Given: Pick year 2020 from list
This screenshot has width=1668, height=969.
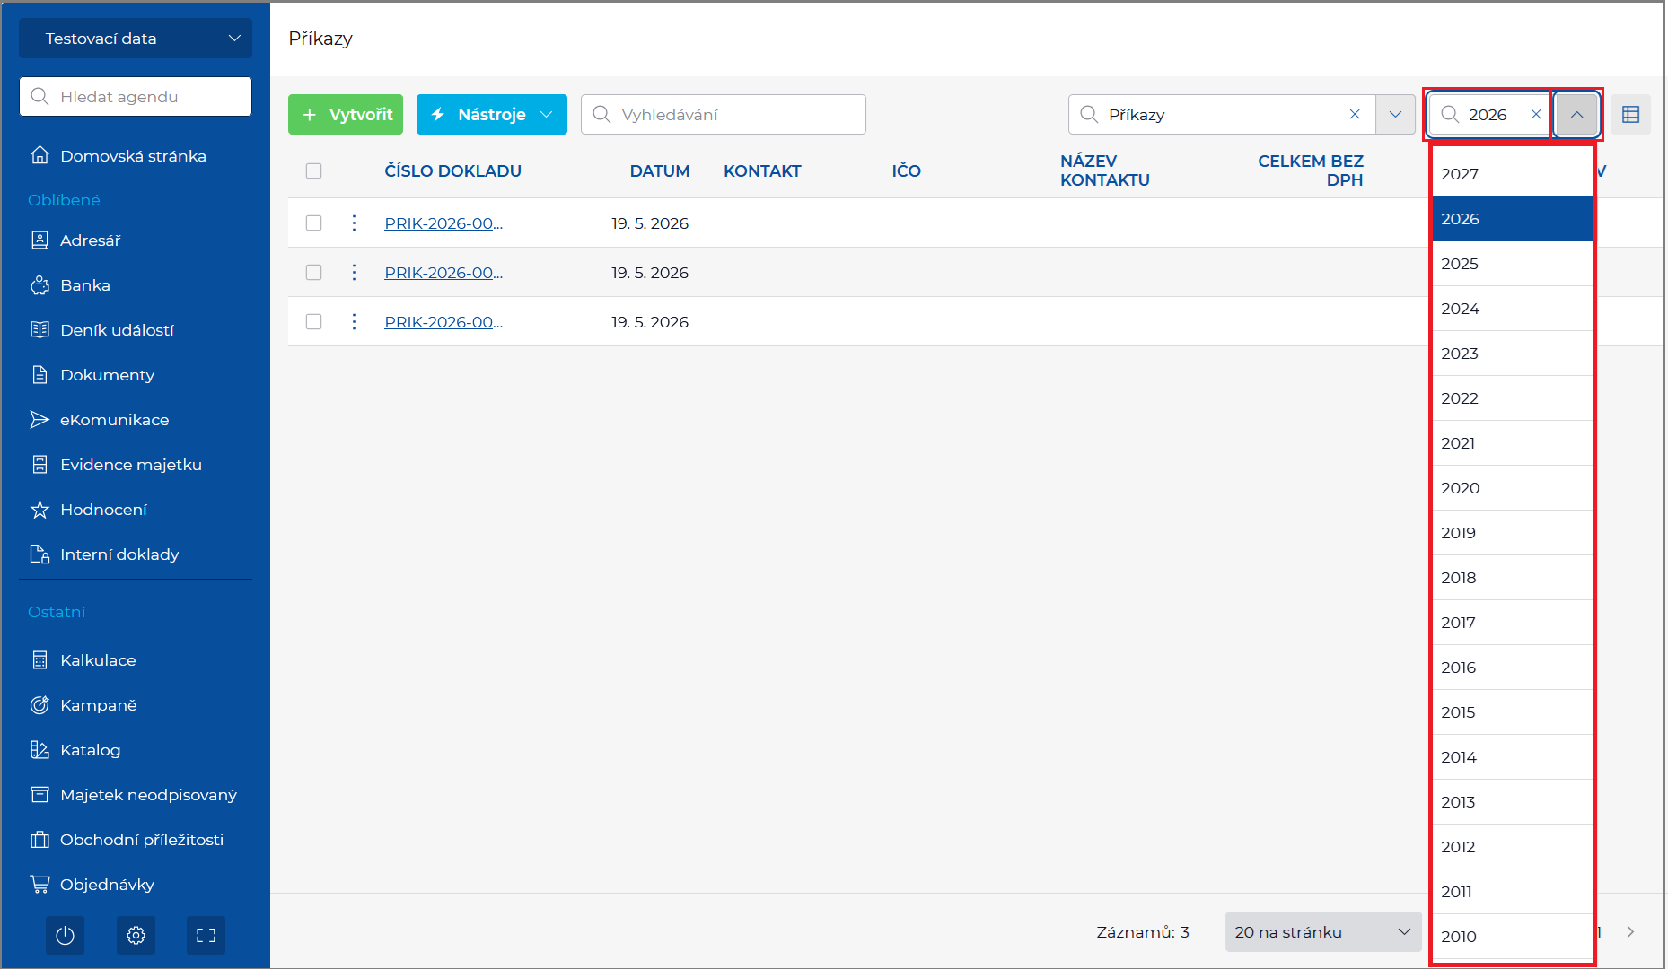Looking at the screenshot, I should pos(1513,488).
